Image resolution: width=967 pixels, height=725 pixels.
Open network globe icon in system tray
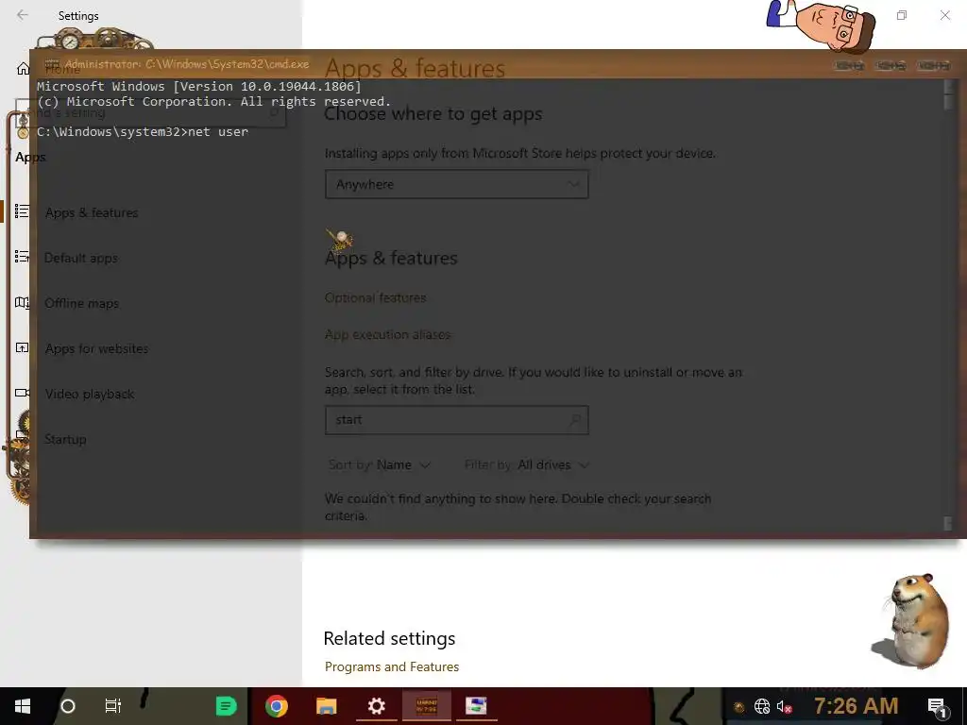[762, 706]
